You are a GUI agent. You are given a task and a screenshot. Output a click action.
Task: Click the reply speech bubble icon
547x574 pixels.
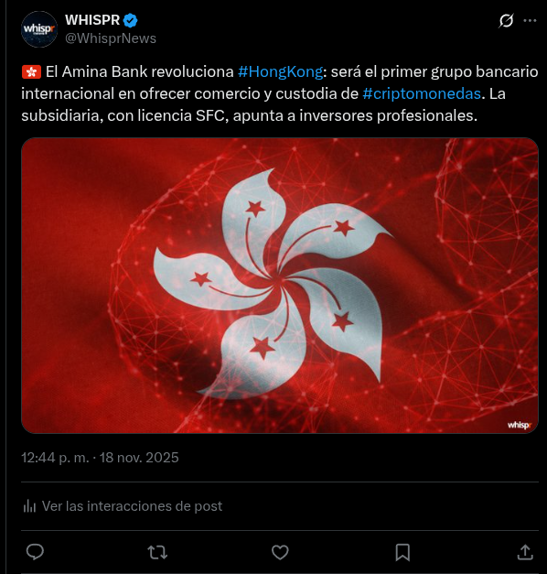(x=35, y=552)
